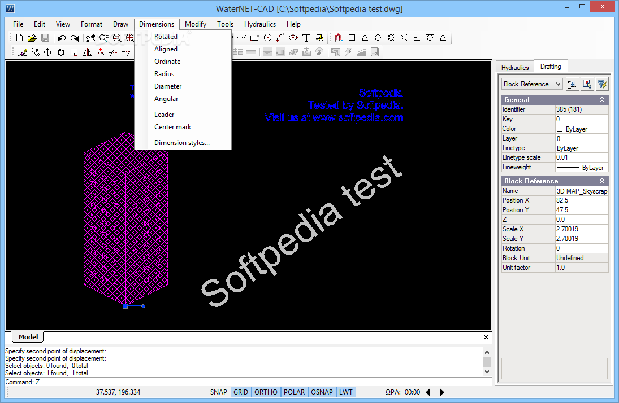619x403 pixels.
Task: Enable Perpendicular snap icon
Action: pos(417,38)
